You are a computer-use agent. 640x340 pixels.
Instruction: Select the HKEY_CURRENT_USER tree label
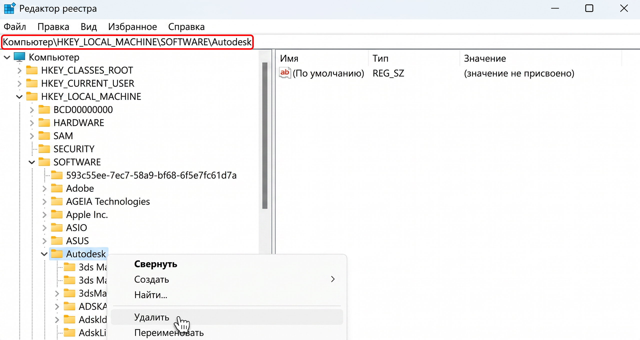(x=87, y=83)
